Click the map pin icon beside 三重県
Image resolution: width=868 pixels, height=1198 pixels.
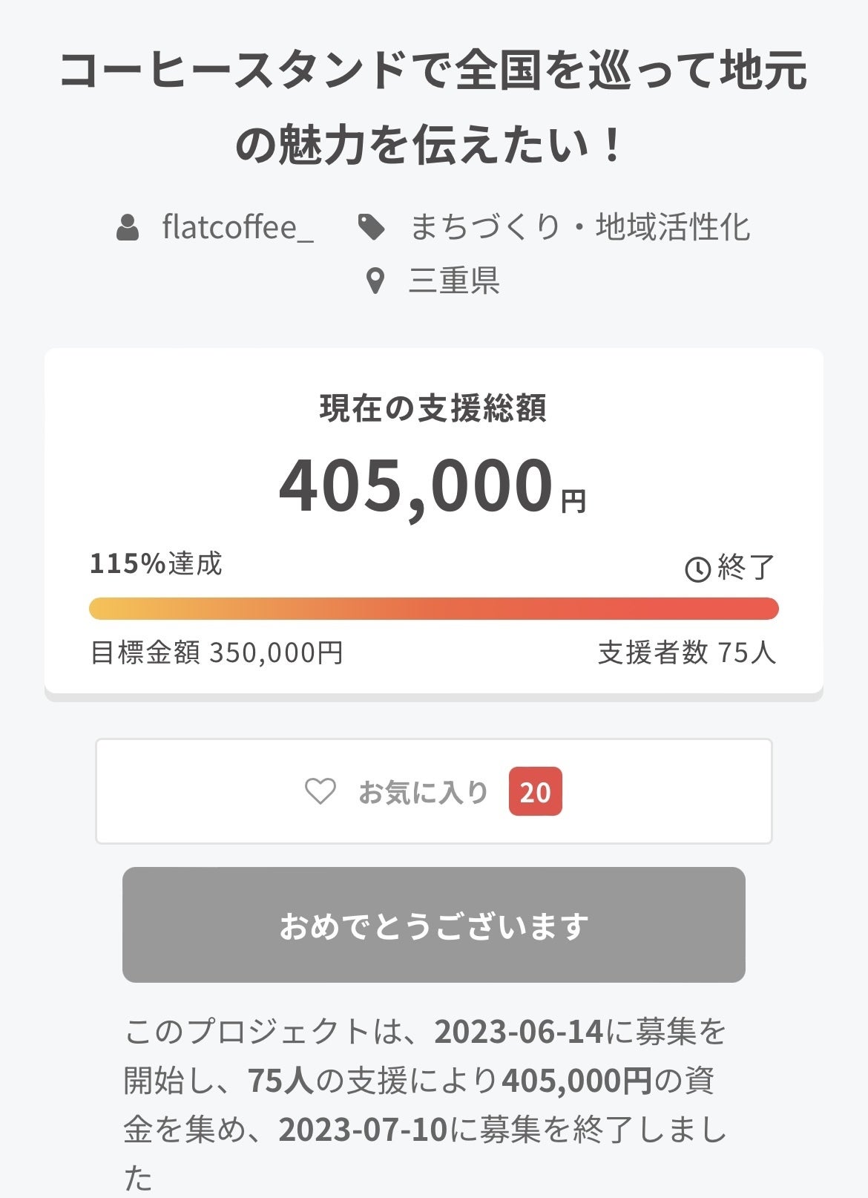pyautogui.click(x=376, y=281)
